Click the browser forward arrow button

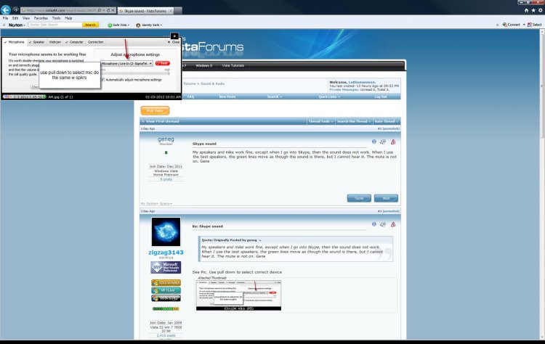[16, 10]
